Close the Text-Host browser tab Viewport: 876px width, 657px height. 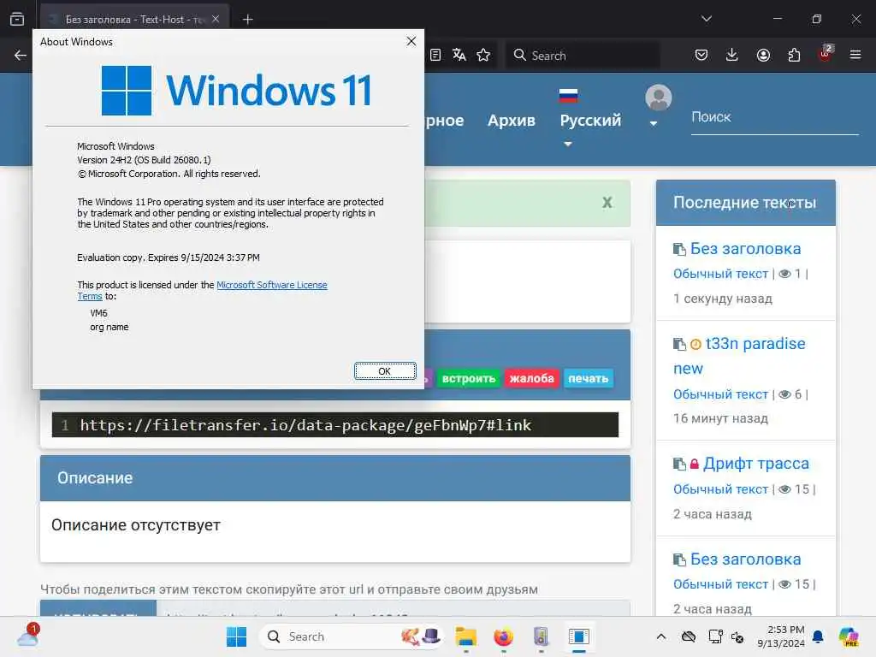[216, 19]
